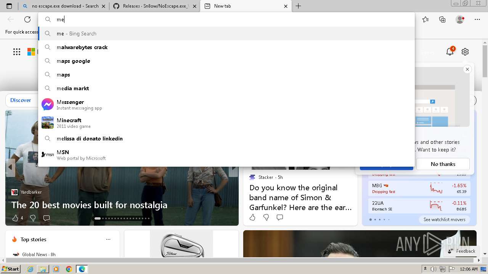
Task: Open the tab actions menu icon
Action: point(9,6)
